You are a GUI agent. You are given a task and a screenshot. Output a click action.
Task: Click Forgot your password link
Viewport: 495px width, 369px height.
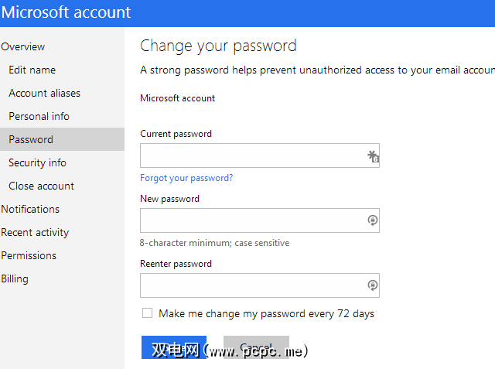(x=186, y=178)
